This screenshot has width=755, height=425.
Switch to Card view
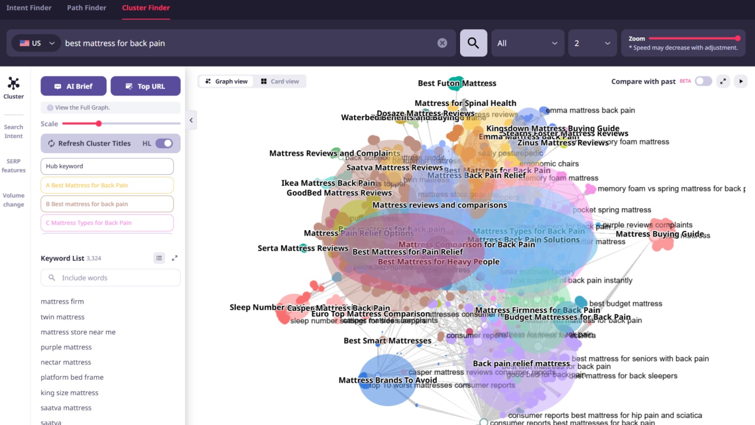point(280,81)
